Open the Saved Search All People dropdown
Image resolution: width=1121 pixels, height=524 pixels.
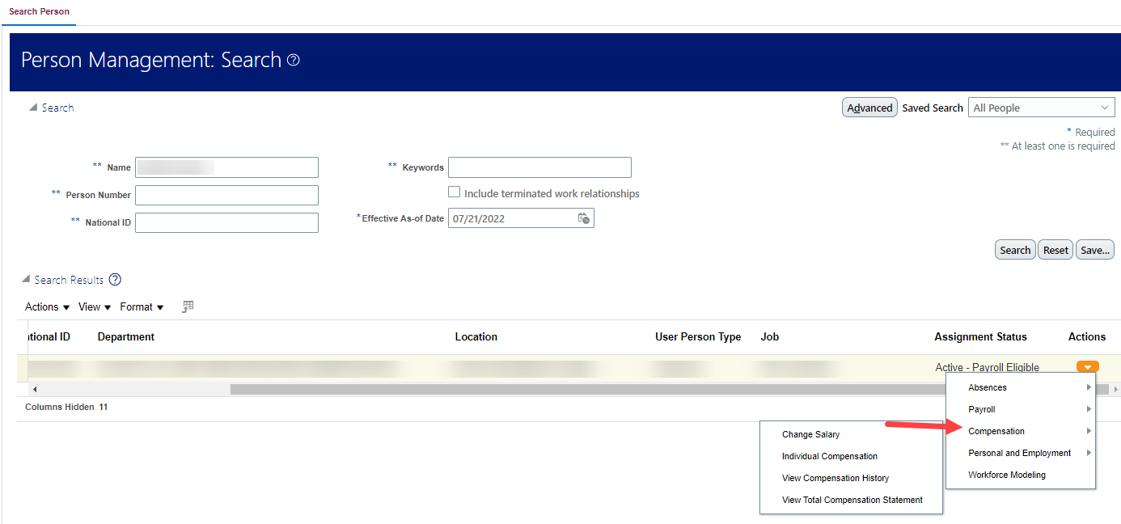pos(1104,107)
